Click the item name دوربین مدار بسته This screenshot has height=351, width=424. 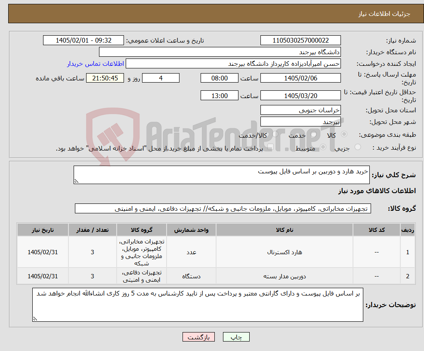click(285, 276)
